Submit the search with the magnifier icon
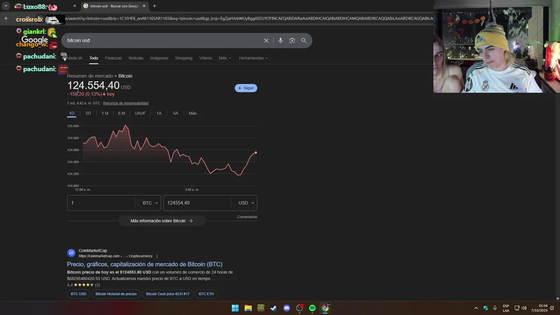Image resolution: width=560 pixels, height=315 pixels. click(304, 40)
